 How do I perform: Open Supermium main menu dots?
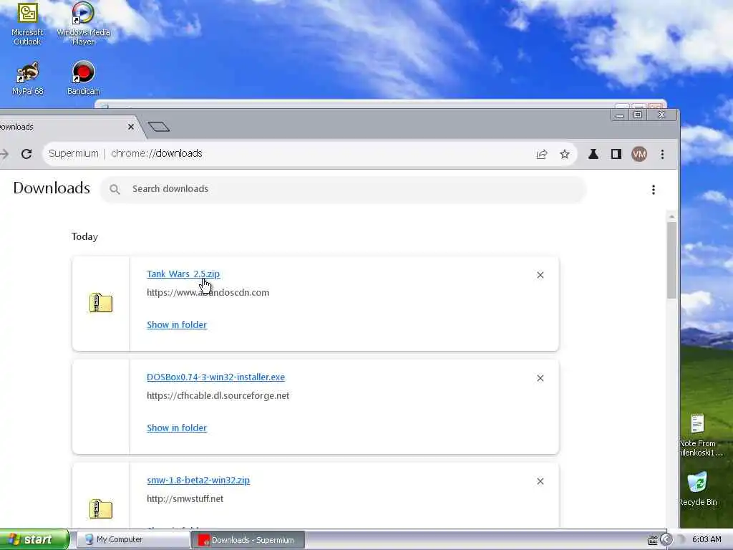[662, 154]
